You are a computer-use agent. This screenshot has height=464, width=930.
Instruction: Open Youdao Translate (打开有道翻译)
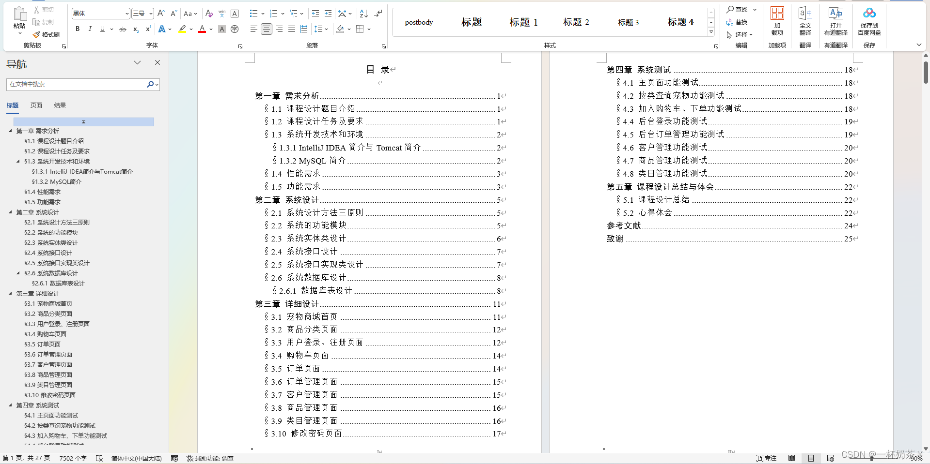coord(836,22)
